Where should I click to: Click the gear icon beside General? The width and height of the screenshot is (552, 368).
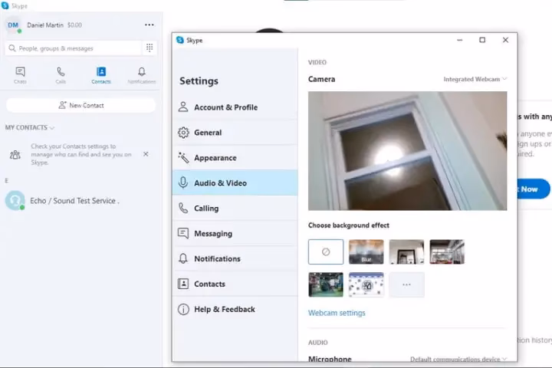183,133
